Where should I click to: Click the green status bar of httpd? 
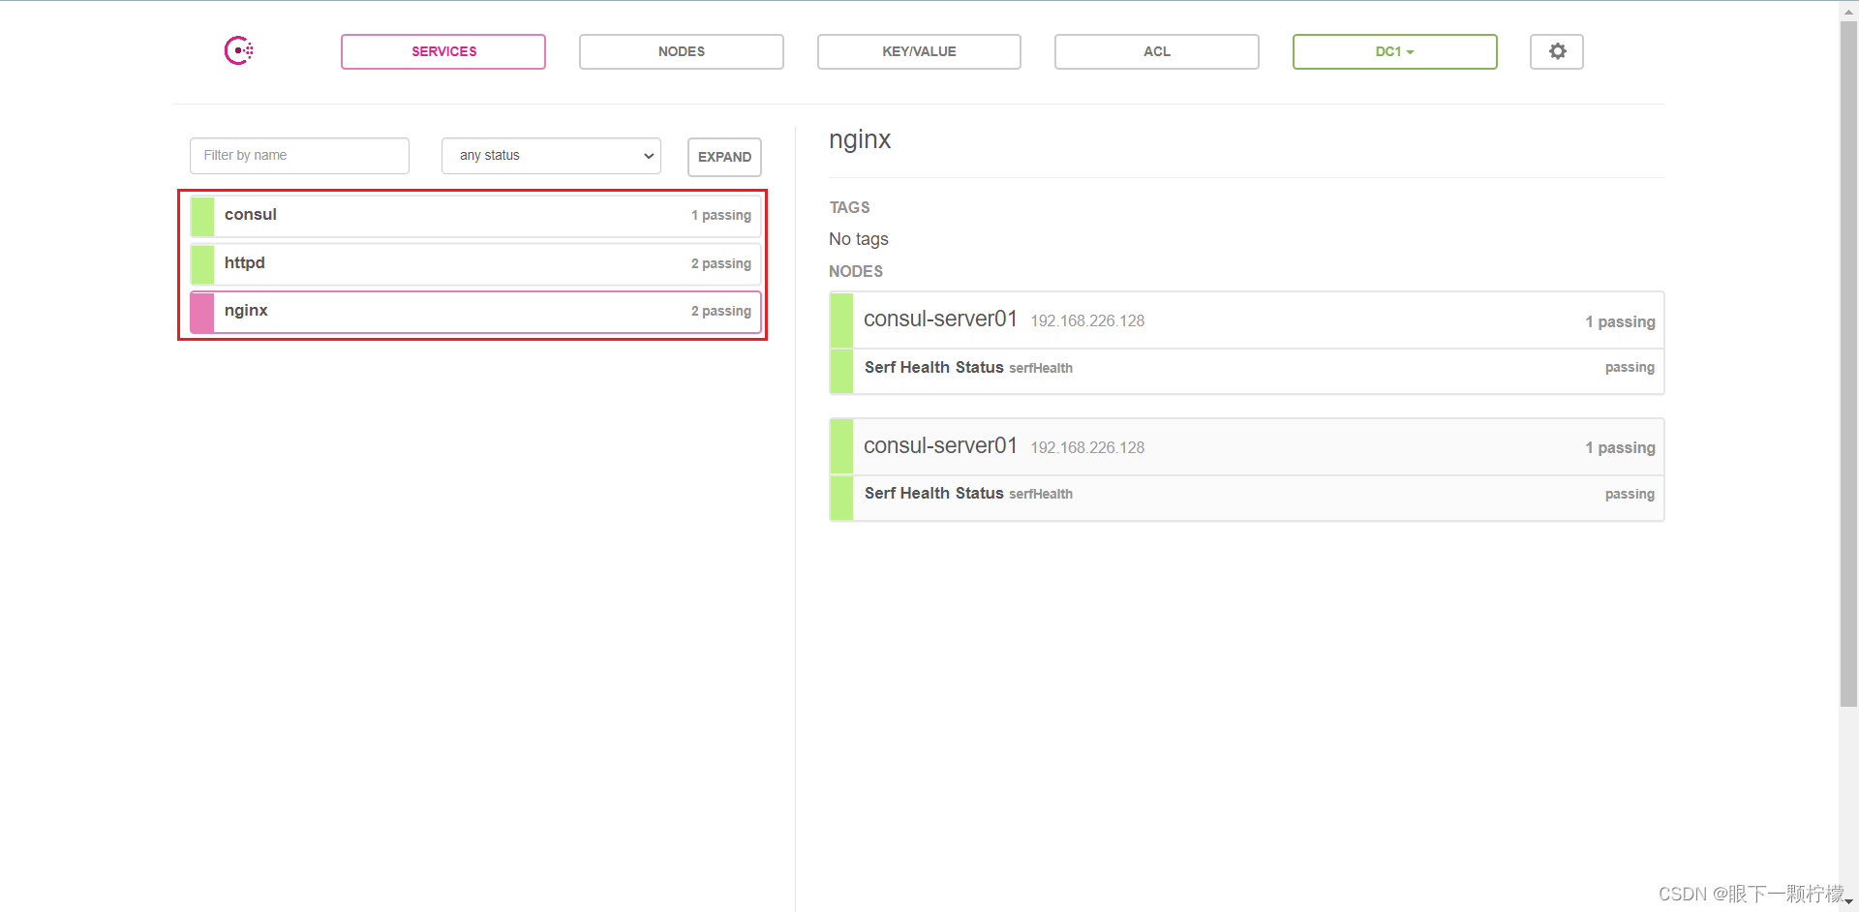click(x=202, y=264)
